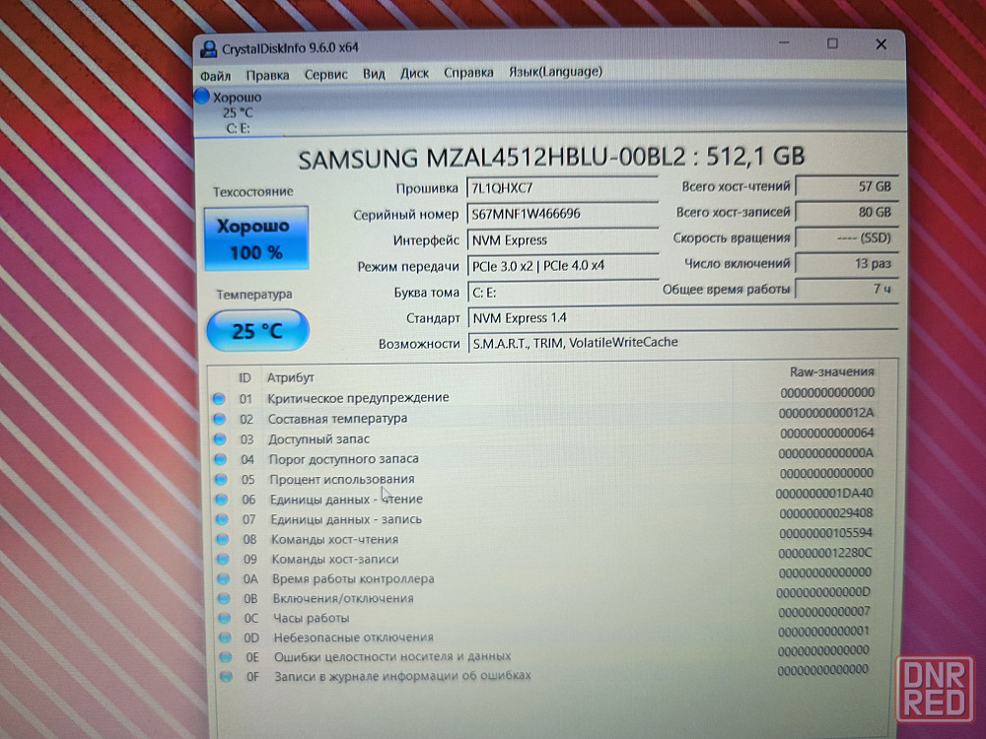Click status dot for Критическое предупреждение row
The height and width of the screenshot is (739, 986).
(x=219, y=398)
